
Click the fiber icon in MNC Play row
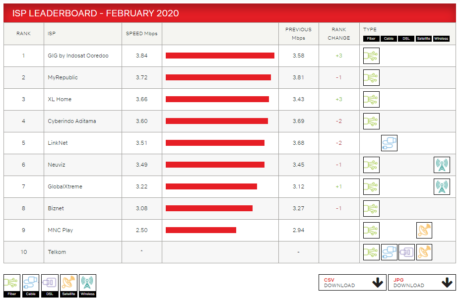pyautogui.click(x=371, y=230)
